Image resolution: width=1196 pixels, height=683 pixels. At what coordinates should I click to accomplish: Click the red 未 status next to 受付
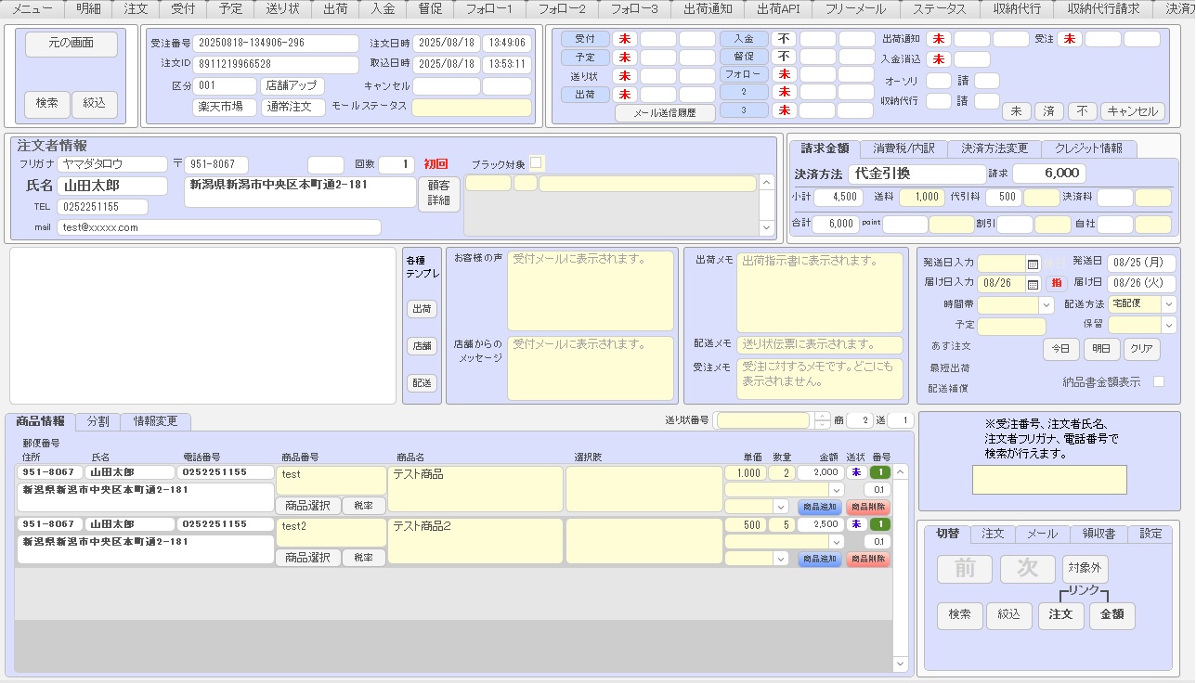[625, 39]
